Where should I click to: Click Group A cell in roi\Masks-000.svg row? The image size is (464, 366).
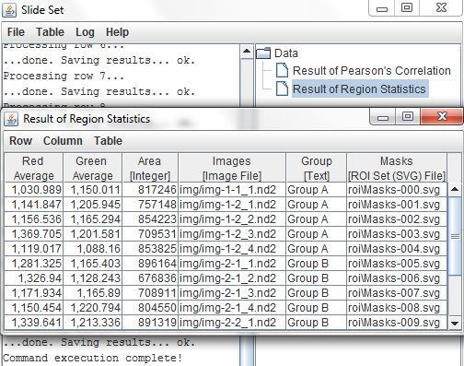point(317,190)
